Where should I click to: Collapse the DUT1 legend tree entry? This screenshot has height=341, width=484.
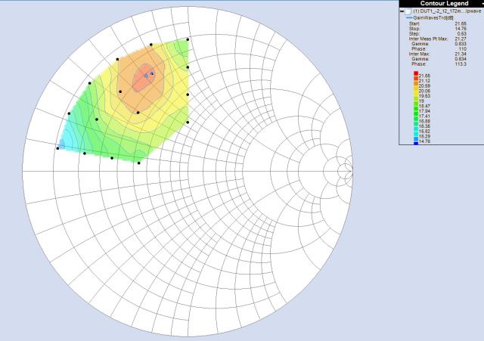tap(402, 13)
